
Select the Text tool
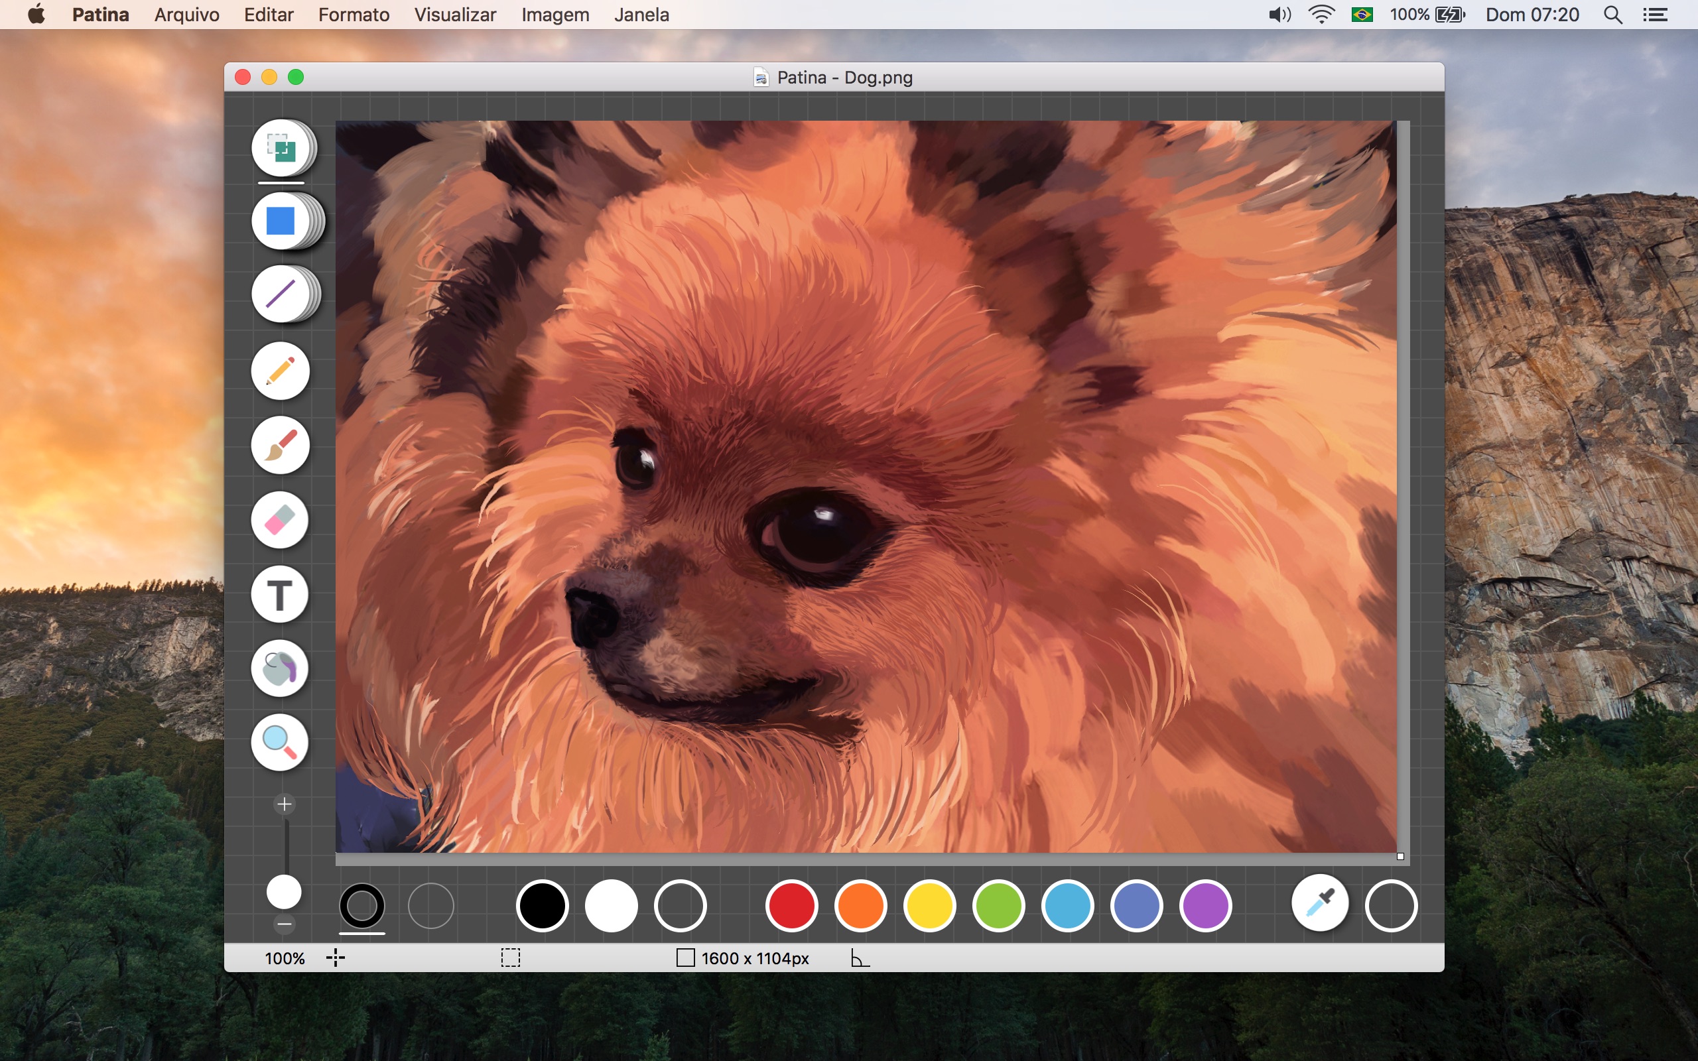pos(281,594)
